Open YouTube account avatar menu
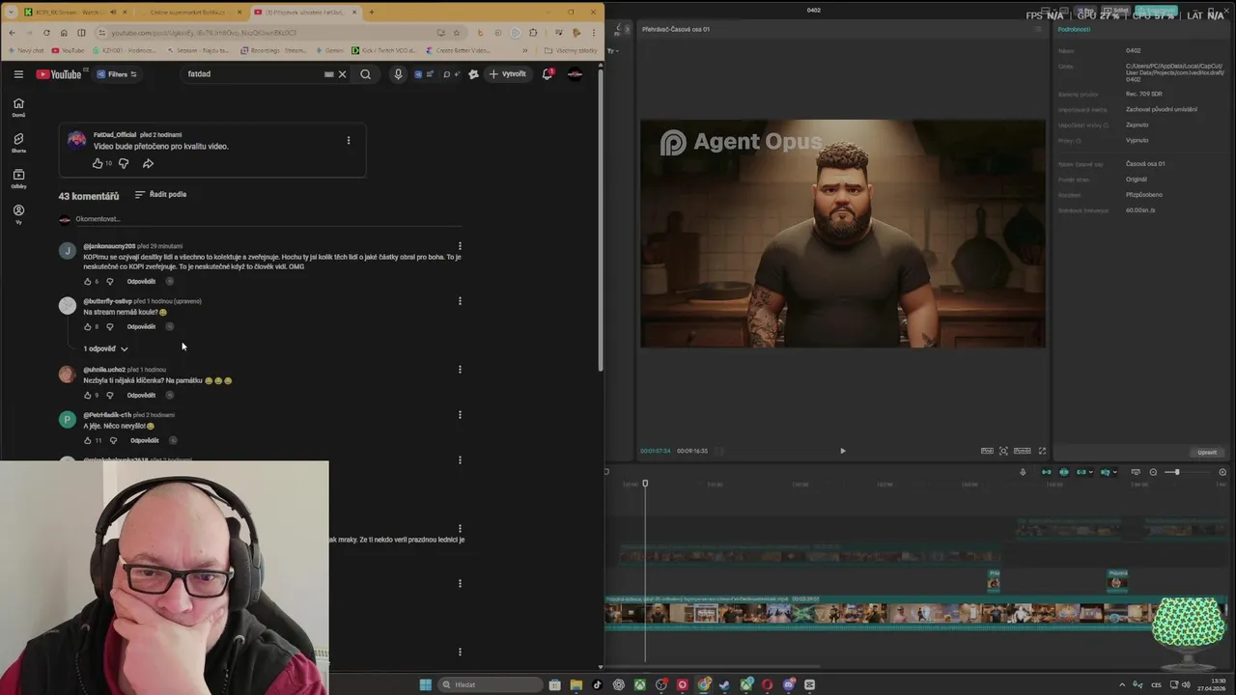 click(575, 74)
